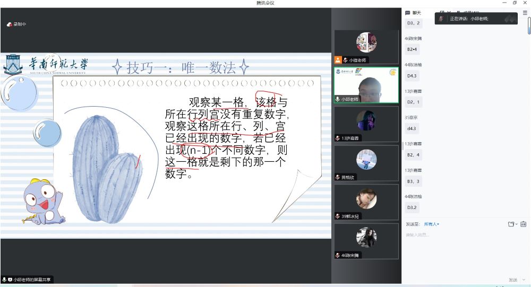The image size is (531, 287).
Task: Click the 录制中 recording indicator icon
Action: tap(10, 24)
